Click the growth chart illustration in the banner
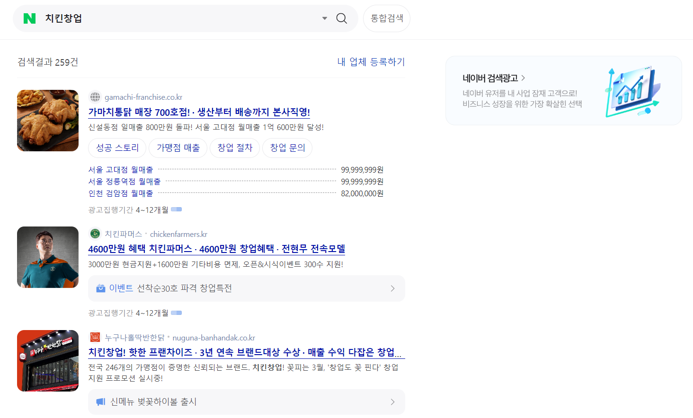Viewport: 693px width, 418px height. click(x=632, y=91)
